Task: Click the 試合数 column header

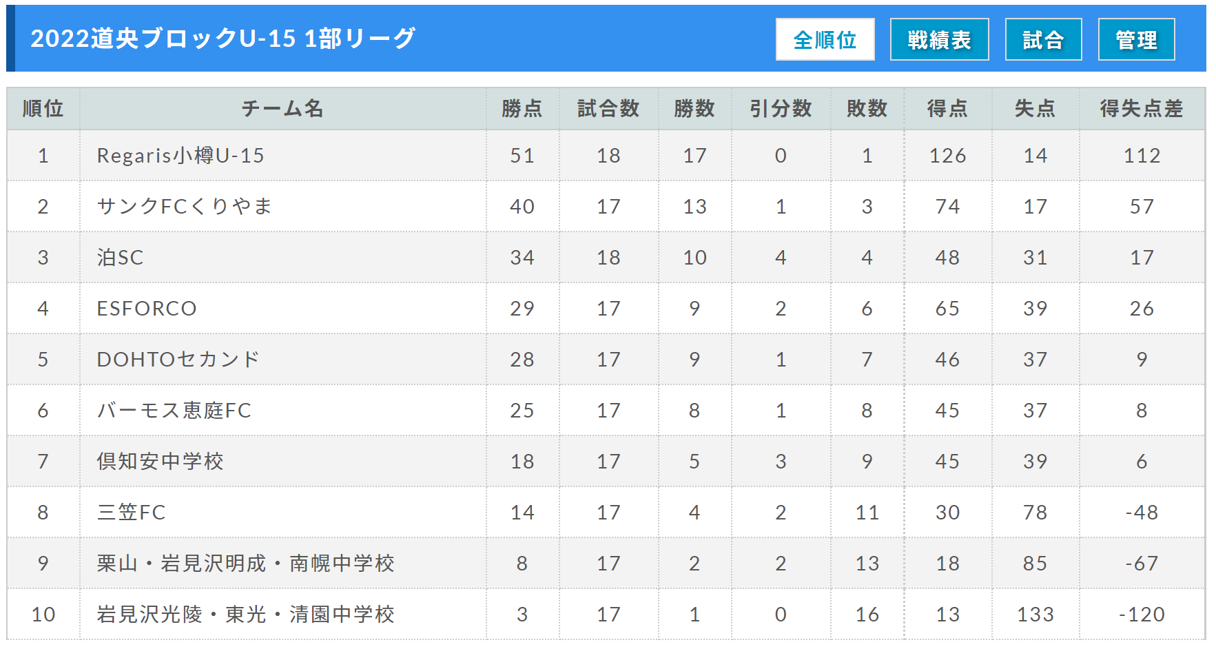Action: coord(608,108)
